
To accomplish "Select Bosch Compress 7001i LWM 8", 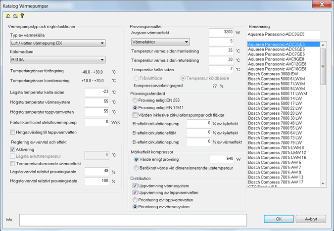I will (x=284, y=147).
